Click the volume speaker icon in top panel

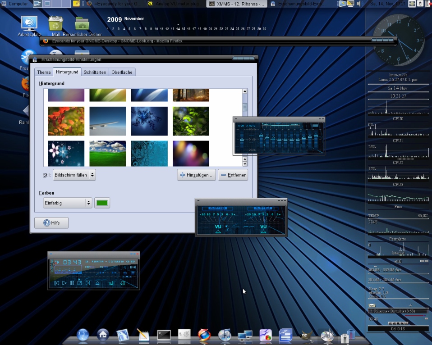point(358,4)
